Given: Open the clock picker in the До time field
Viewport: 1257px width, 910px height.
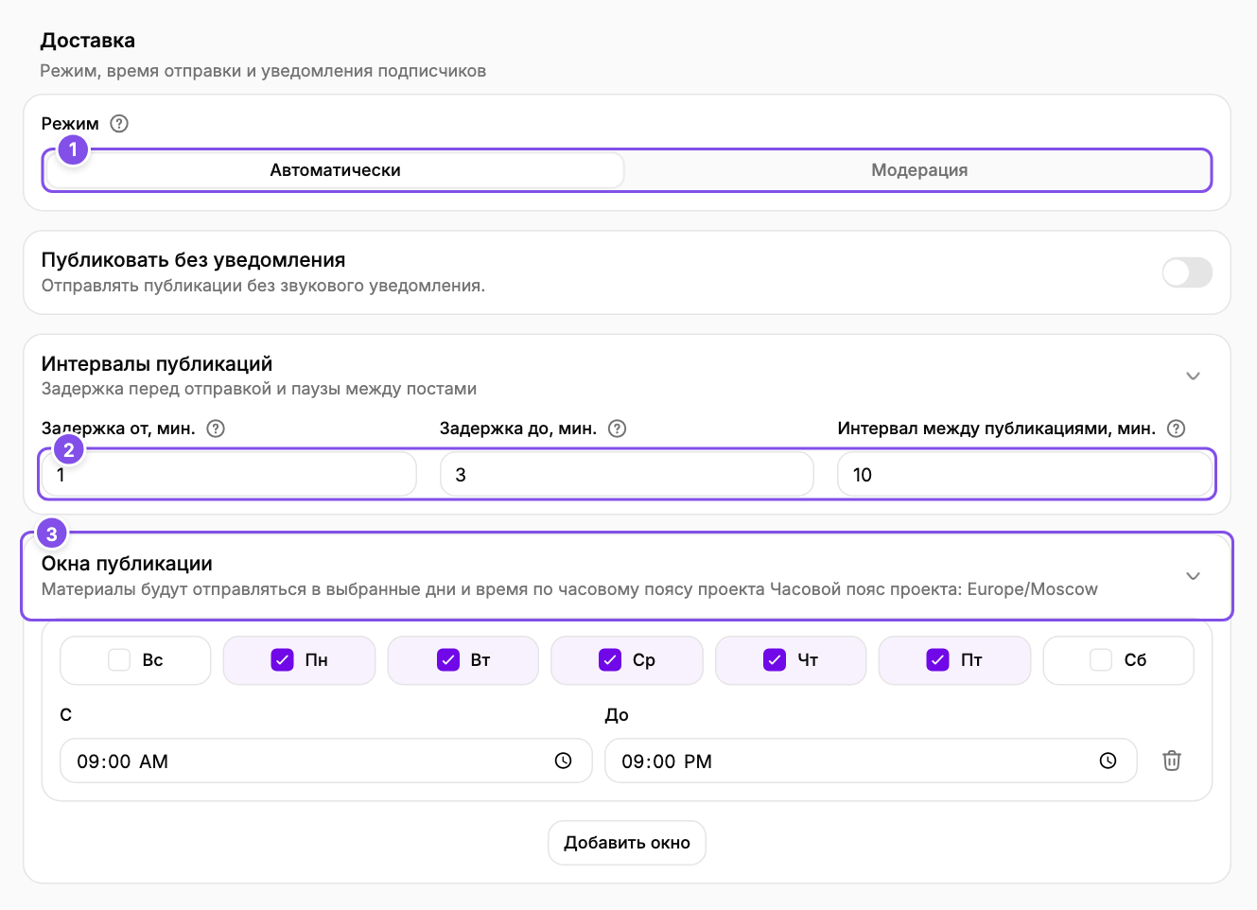Looking at the screenshot, I should [1108, 761].
